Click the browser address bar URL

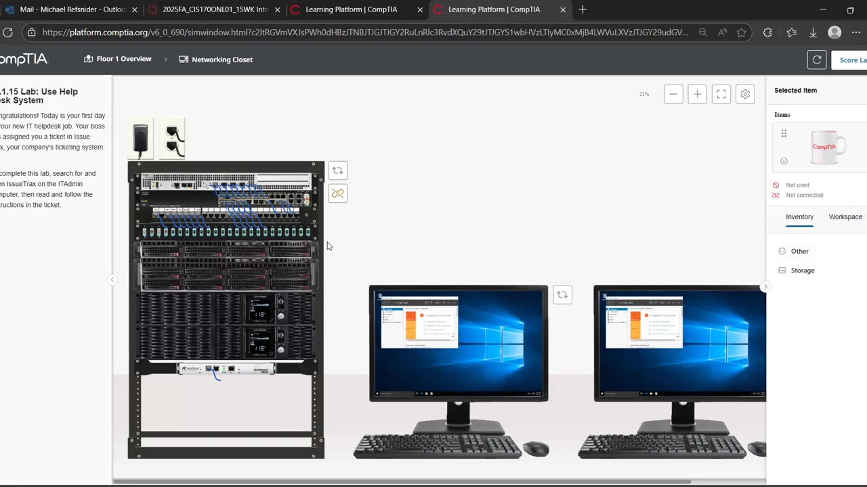click(x=365, y=32)
